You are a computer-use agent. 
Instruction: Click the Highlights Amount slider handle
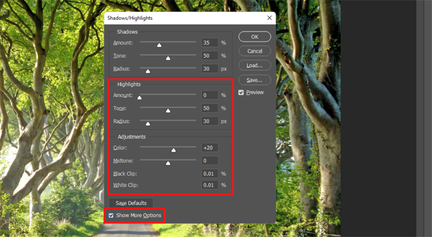tap(139, 97)
